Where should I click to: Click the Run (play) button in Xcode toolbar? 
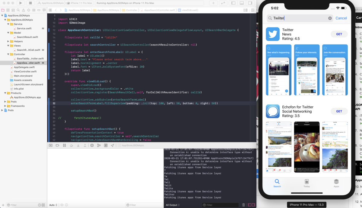[x=21, y=3]
